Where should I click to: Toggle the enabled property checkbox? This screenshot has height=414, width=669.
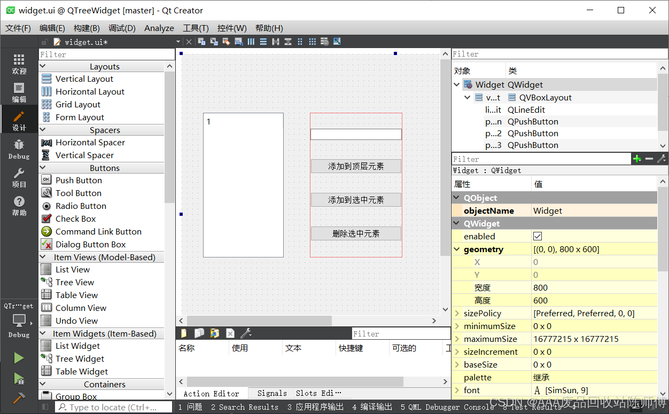click(x=538, y=236)
